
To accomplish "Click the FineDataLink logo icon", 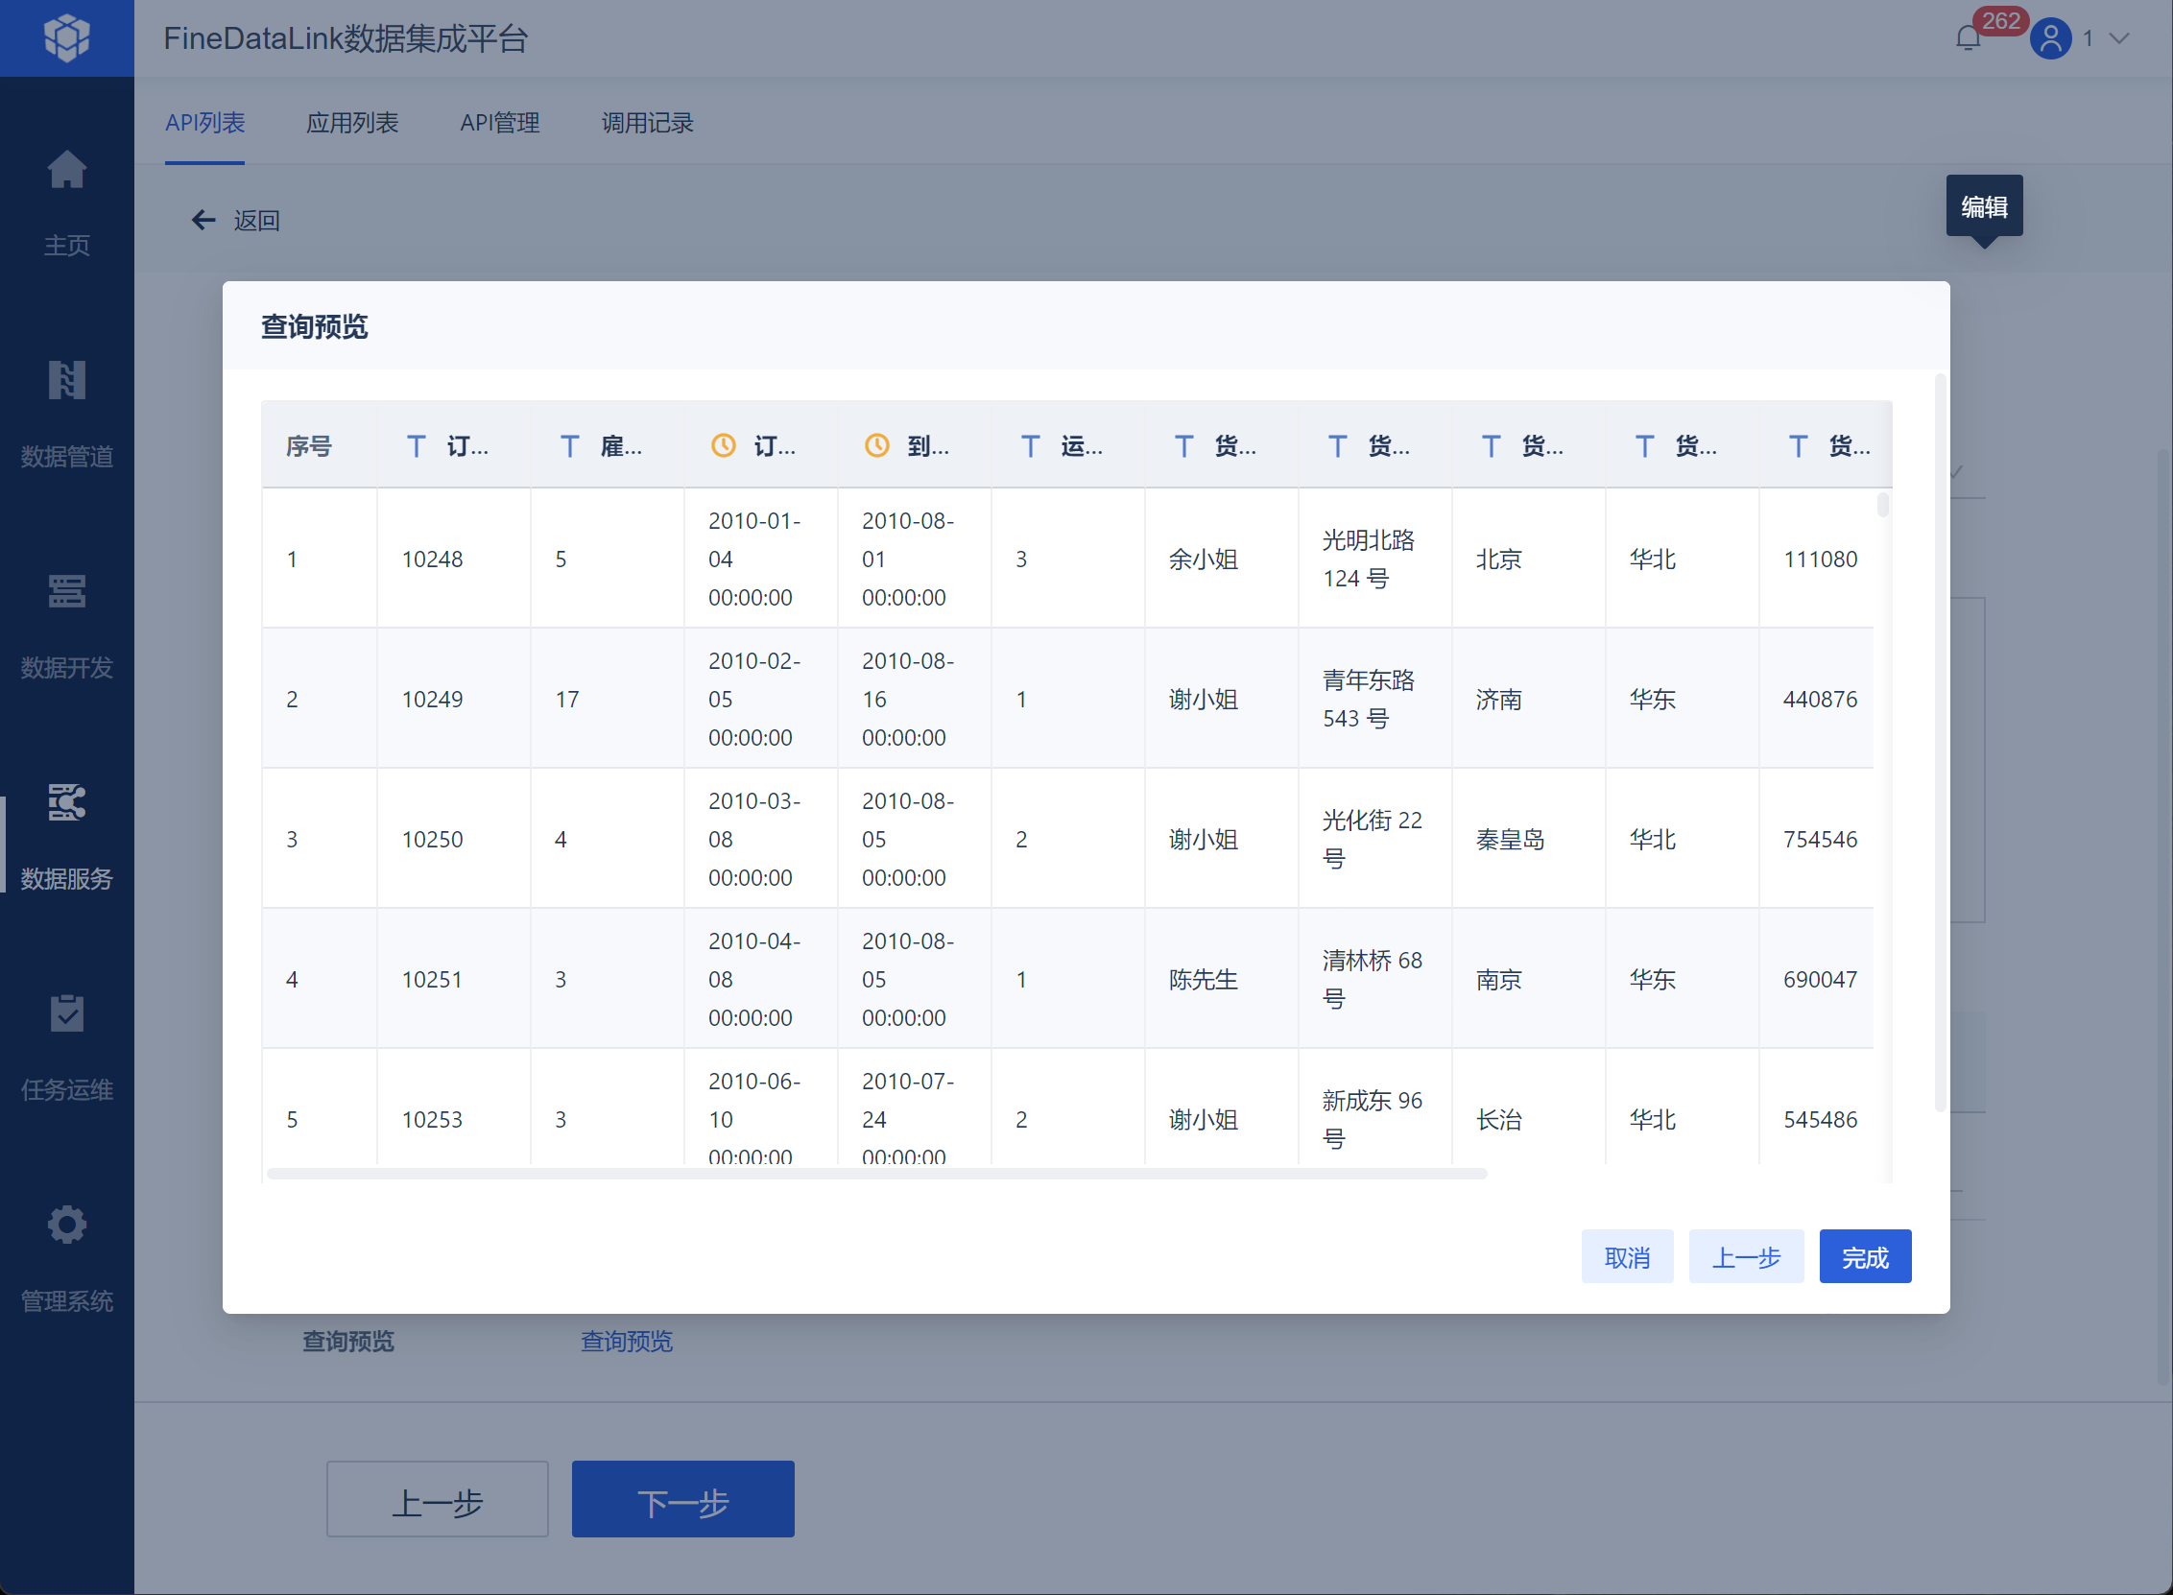I will [66, 37].
